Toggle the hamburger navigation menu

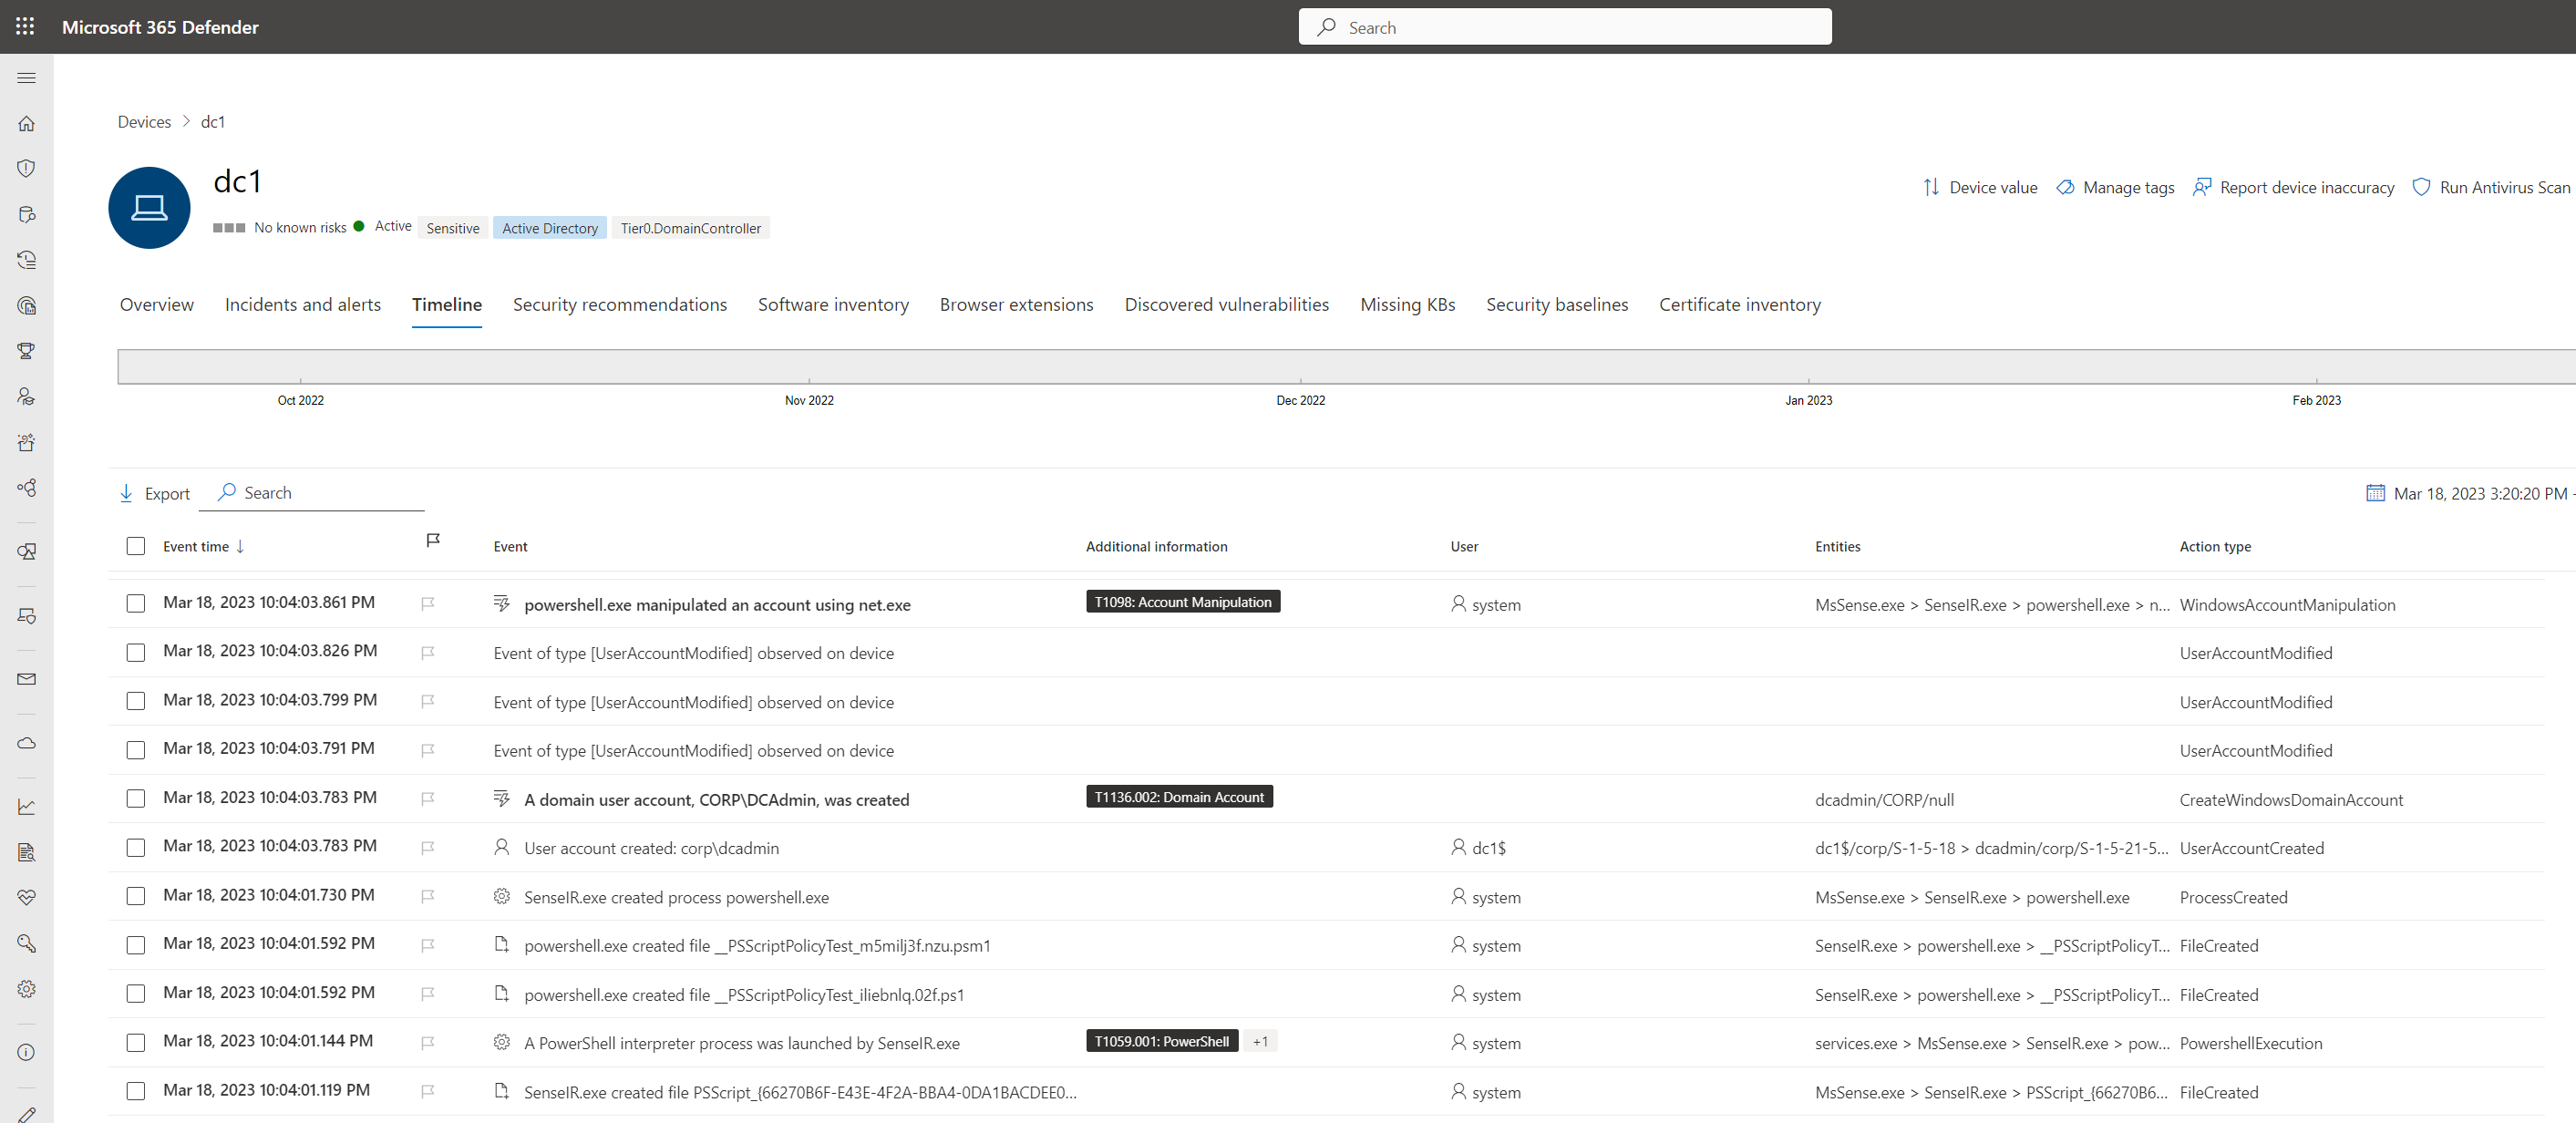point(27,78)
